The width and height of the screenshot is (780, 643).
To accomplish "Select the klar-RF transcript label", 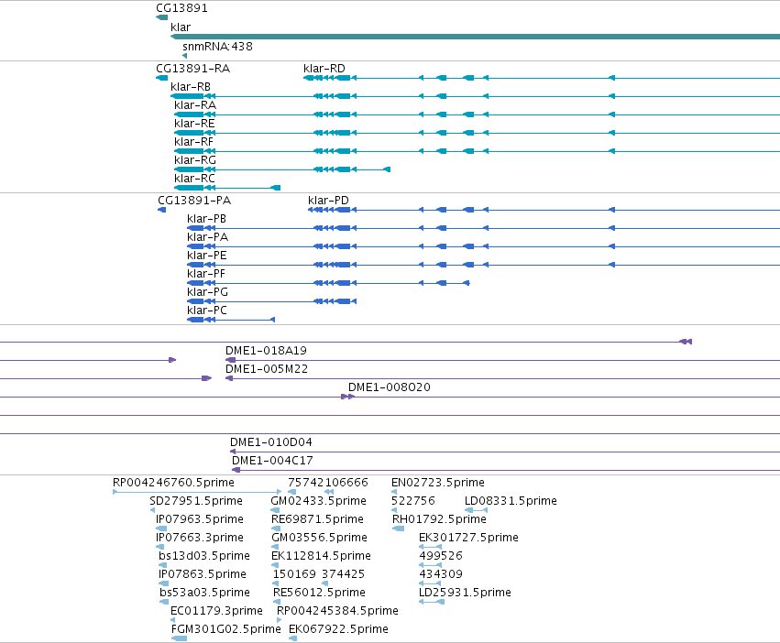I will click(193, 142).
